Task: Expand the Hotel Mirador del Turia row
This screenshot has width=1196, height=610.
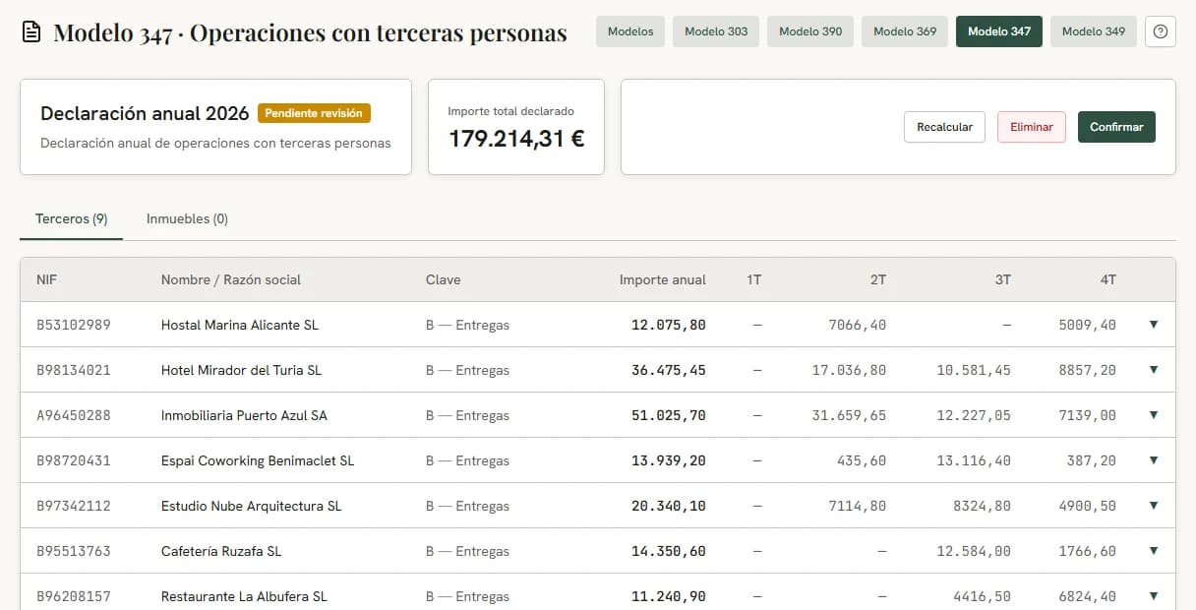Action: pyautogui.click(x=1154, y=370)
